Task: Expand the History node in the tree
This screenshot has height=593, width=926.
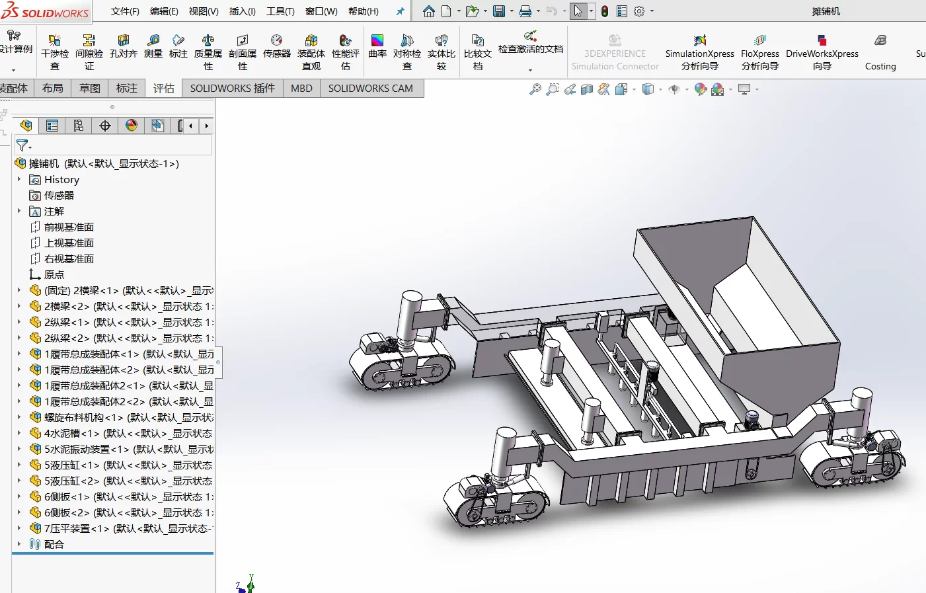Action: pyautogui.click(x=19, y=179)
